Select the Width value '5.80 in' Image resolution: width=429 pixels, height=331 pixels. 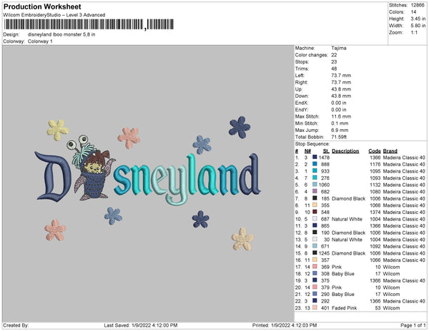pos(418,26)
